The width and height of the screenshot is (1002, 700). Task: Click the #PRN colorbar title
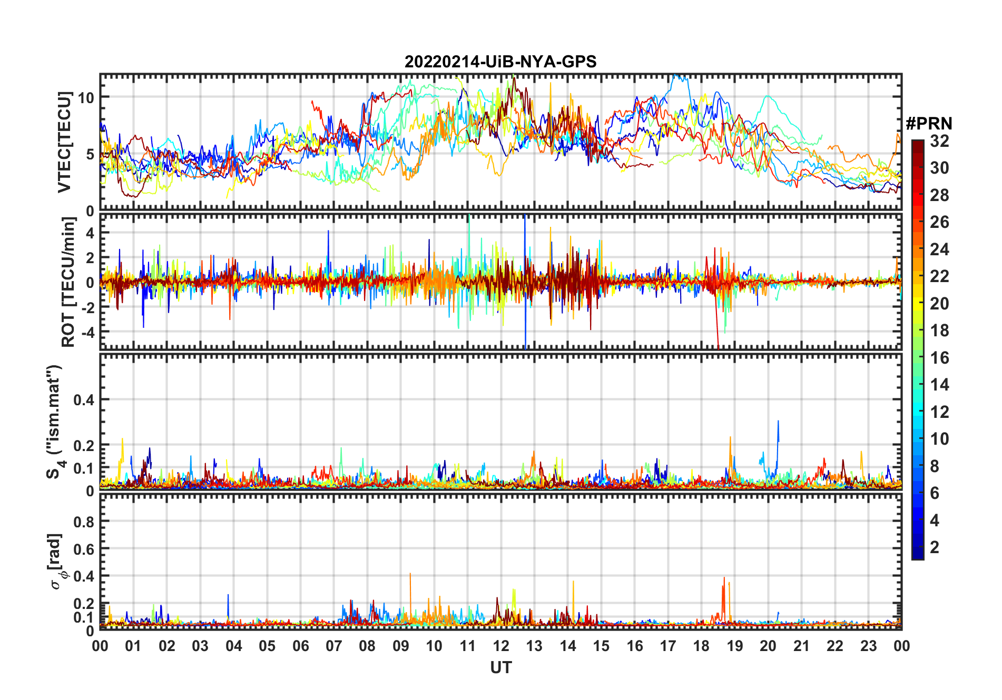coord(929,124)
